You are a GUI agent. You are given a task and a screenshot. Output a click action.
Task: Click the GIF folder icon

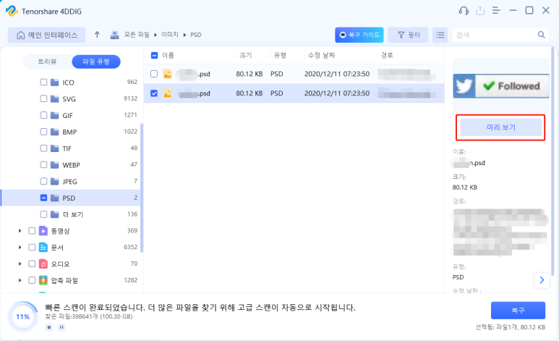pyautogui.click(x=54, y=115)
